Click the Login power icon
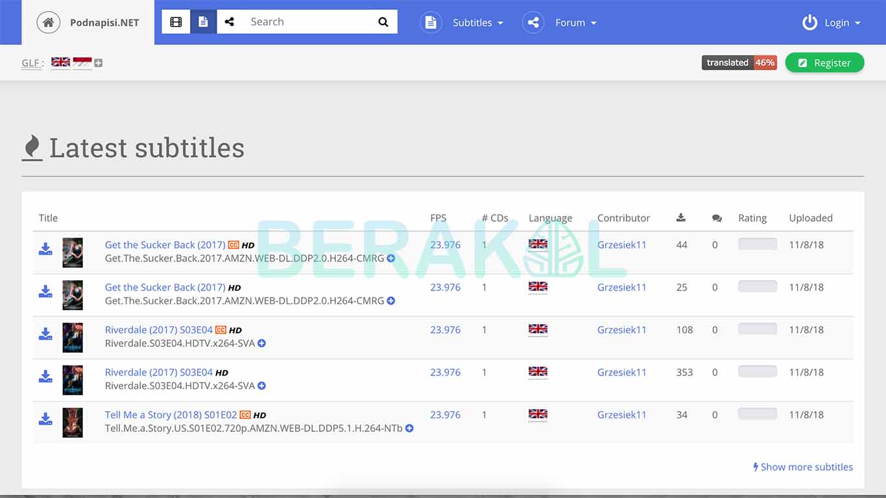The image size is (886, 498). pyautogui.click(x=809, y=23)
